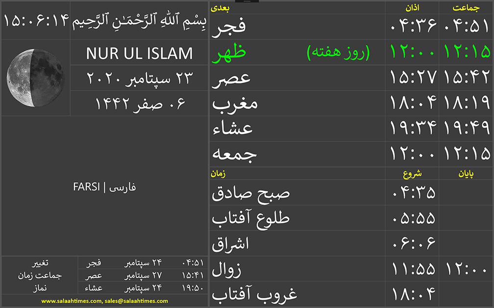Click the current time clock 15:06:14
494x308 pixels.
35,21
